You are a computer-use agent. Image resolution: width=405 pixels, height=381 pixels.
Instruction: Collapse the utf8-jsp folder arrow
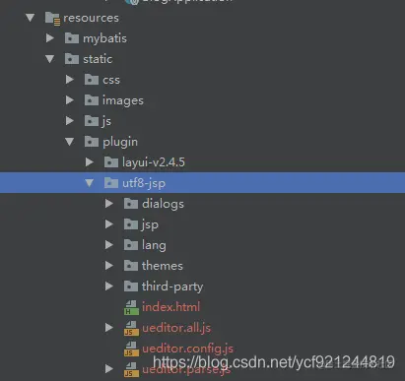90,183
